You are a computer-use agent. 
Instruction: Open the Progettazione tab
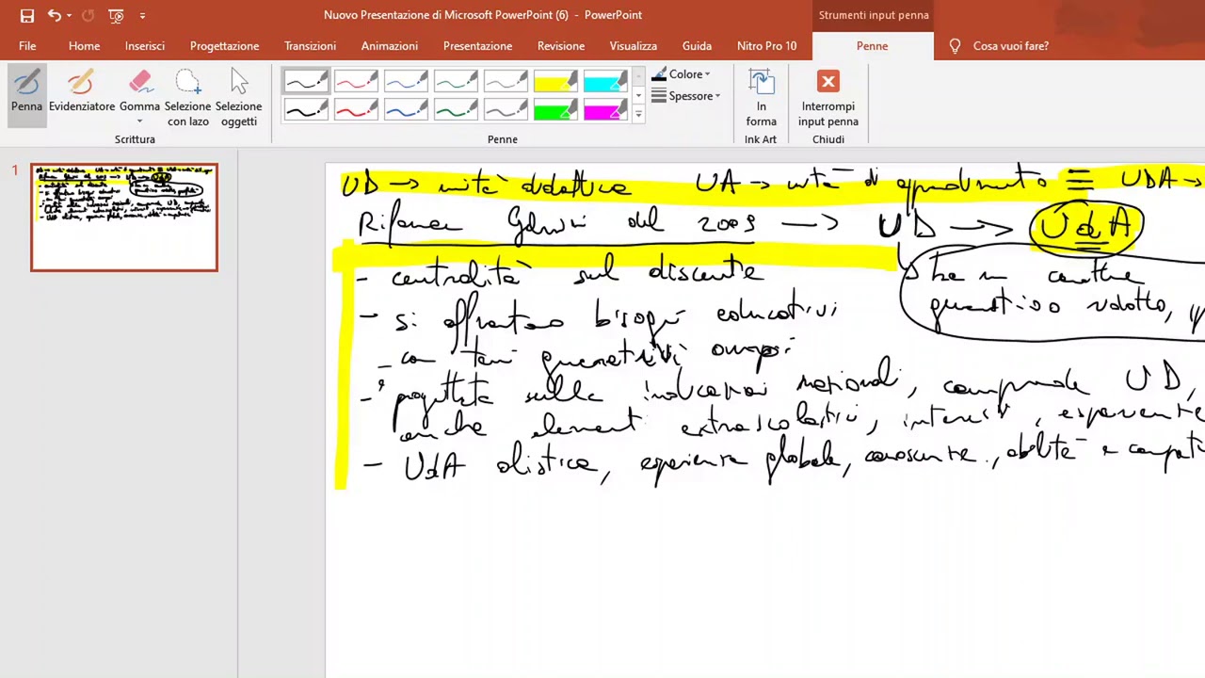point(224,45)
